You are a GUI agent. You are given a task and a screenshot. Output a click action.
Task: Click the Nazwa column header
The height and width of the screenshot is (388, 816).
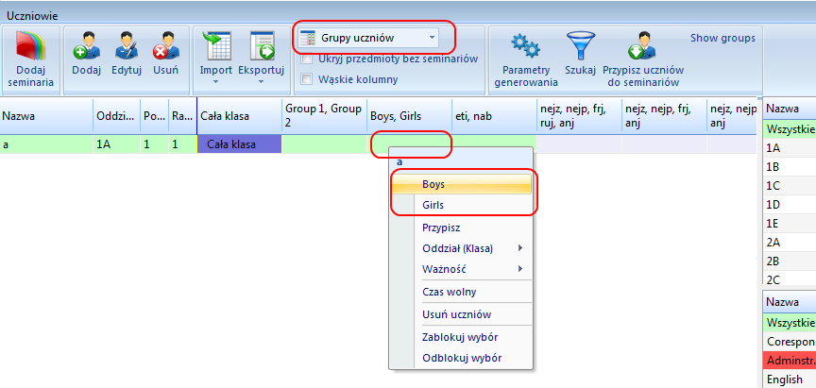[x=47, y=116]
